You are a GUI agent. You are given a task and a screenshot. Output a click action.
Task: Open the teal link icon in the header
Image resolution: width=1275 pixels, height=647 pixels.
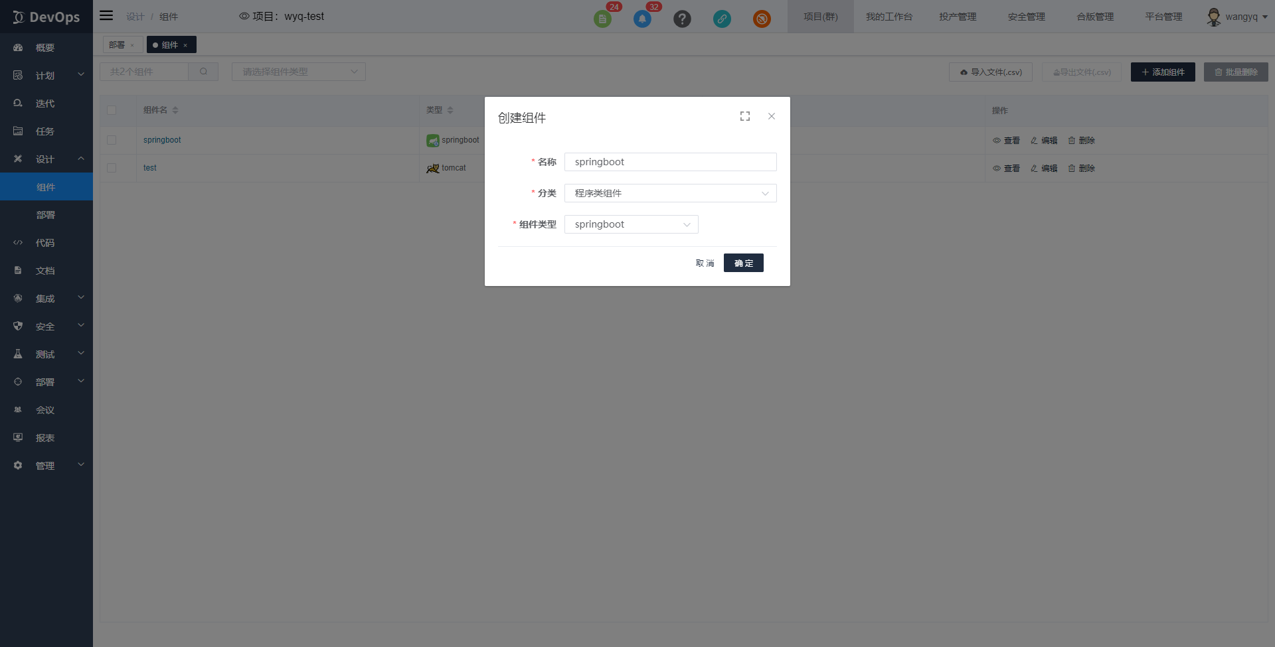pos(722,19)
